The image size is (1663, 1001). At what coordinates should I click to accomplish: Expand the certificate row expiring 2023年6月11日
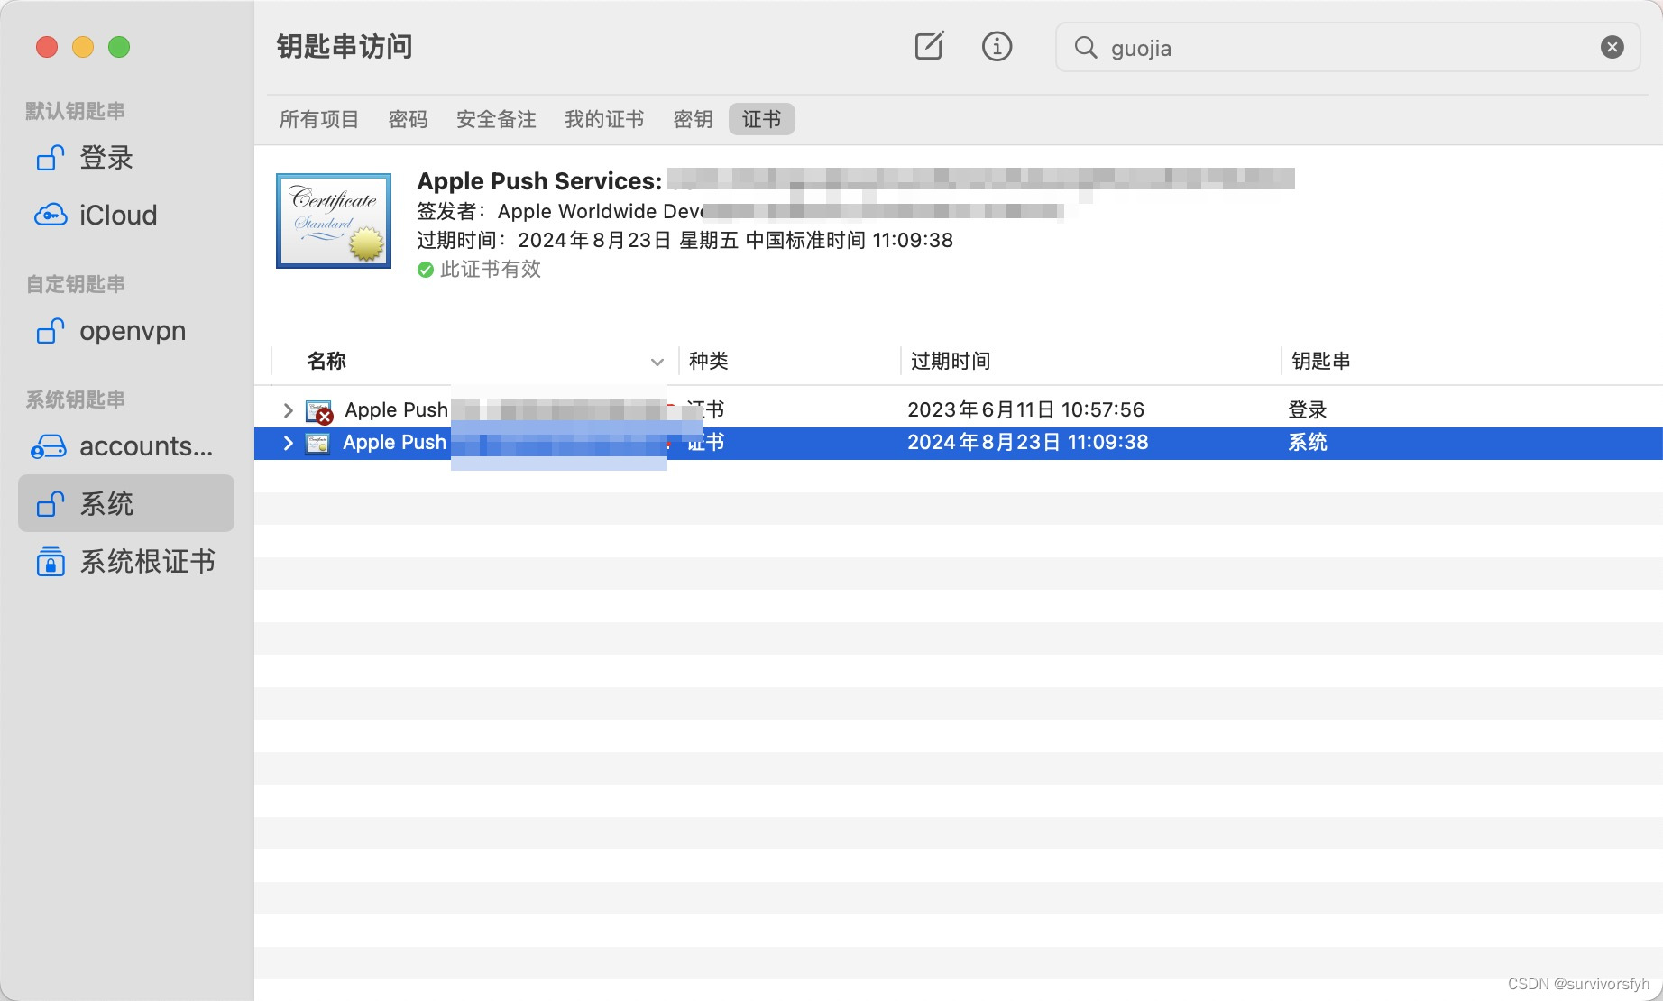[288, 410]
